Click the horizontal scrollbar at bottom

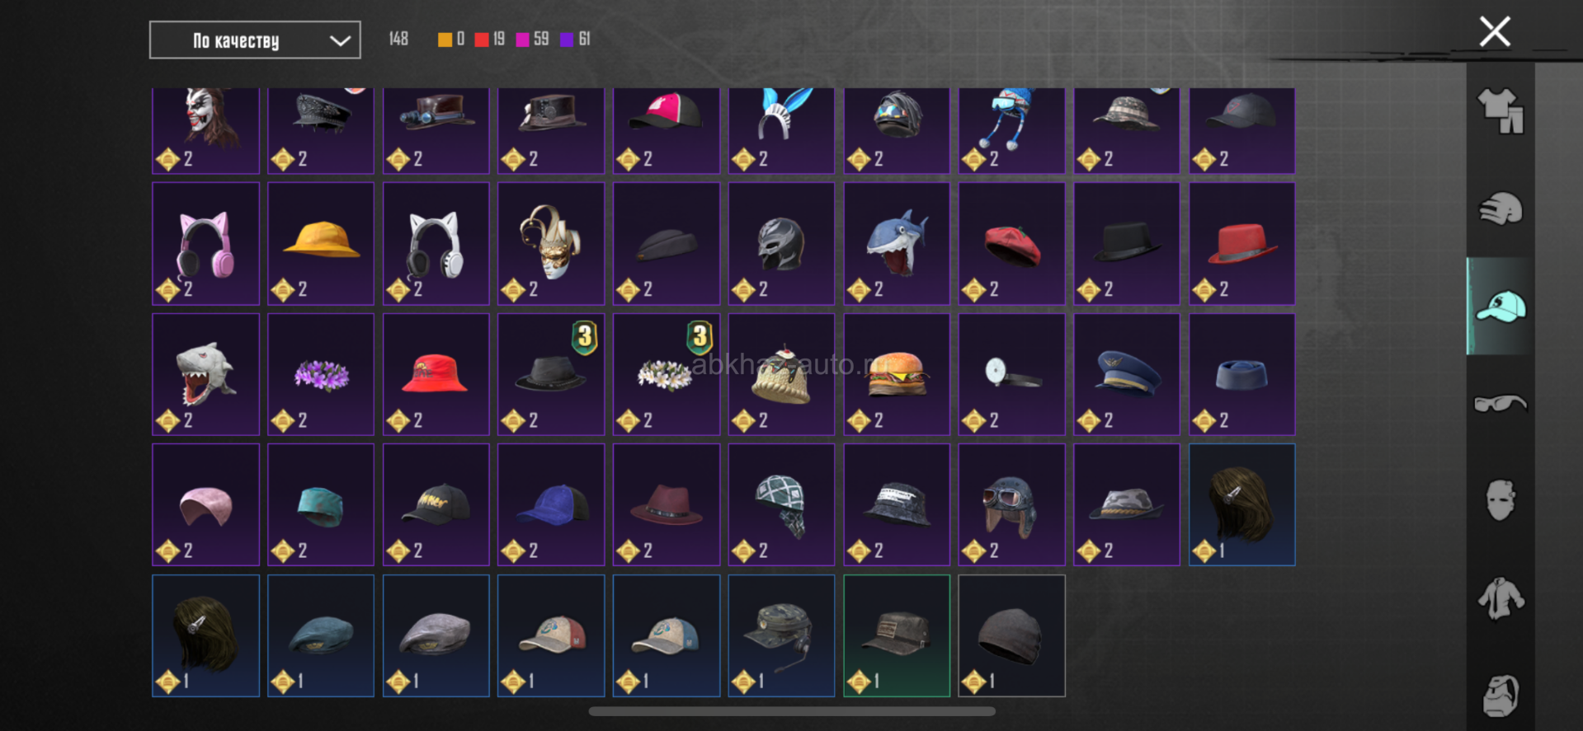point(792,711)
